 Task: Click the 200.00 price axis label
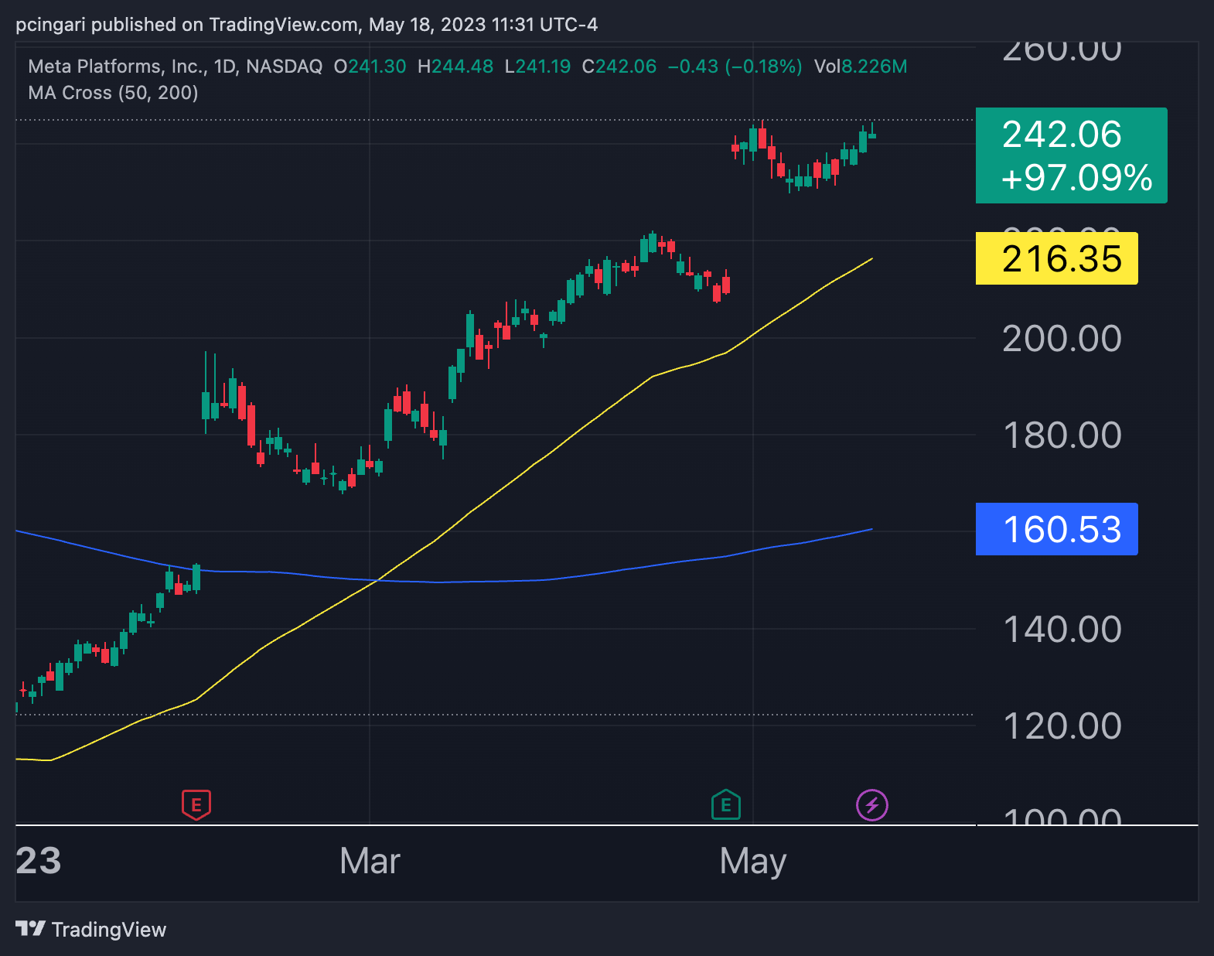pos(1062,339)
